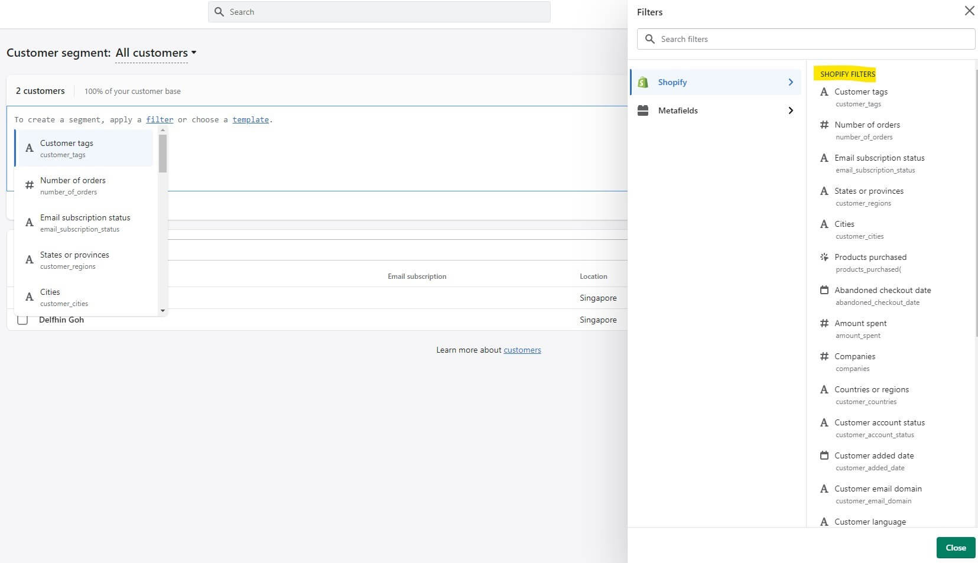The image size is (978, 563).
Task: Select Shopify filter category
Action: tap(716, 82)
